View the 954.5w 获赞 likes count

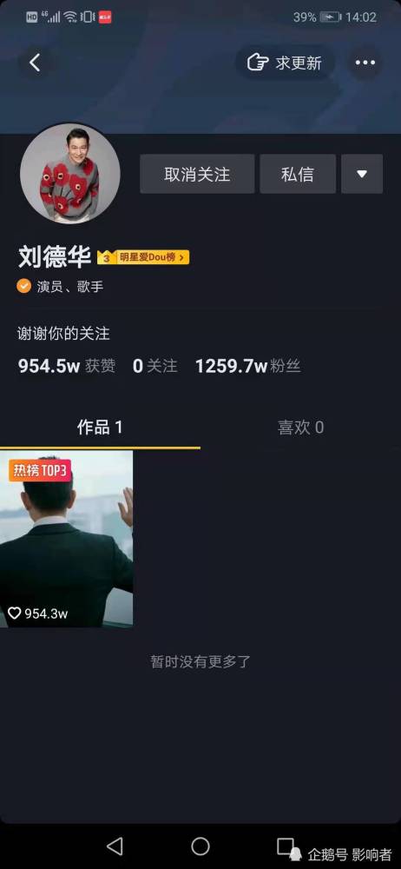coord(67,367)
